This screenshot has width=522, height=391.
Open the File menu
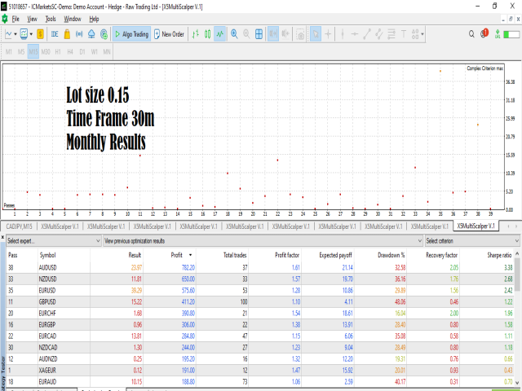click(x=15, y=19)
